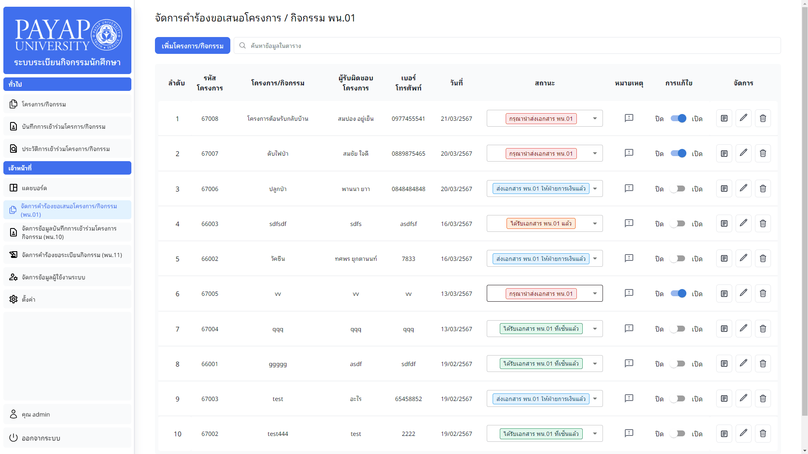808x454 pixels.
Task: Delete project 67007 with trash icon
Action: click(x=763, y=153)
